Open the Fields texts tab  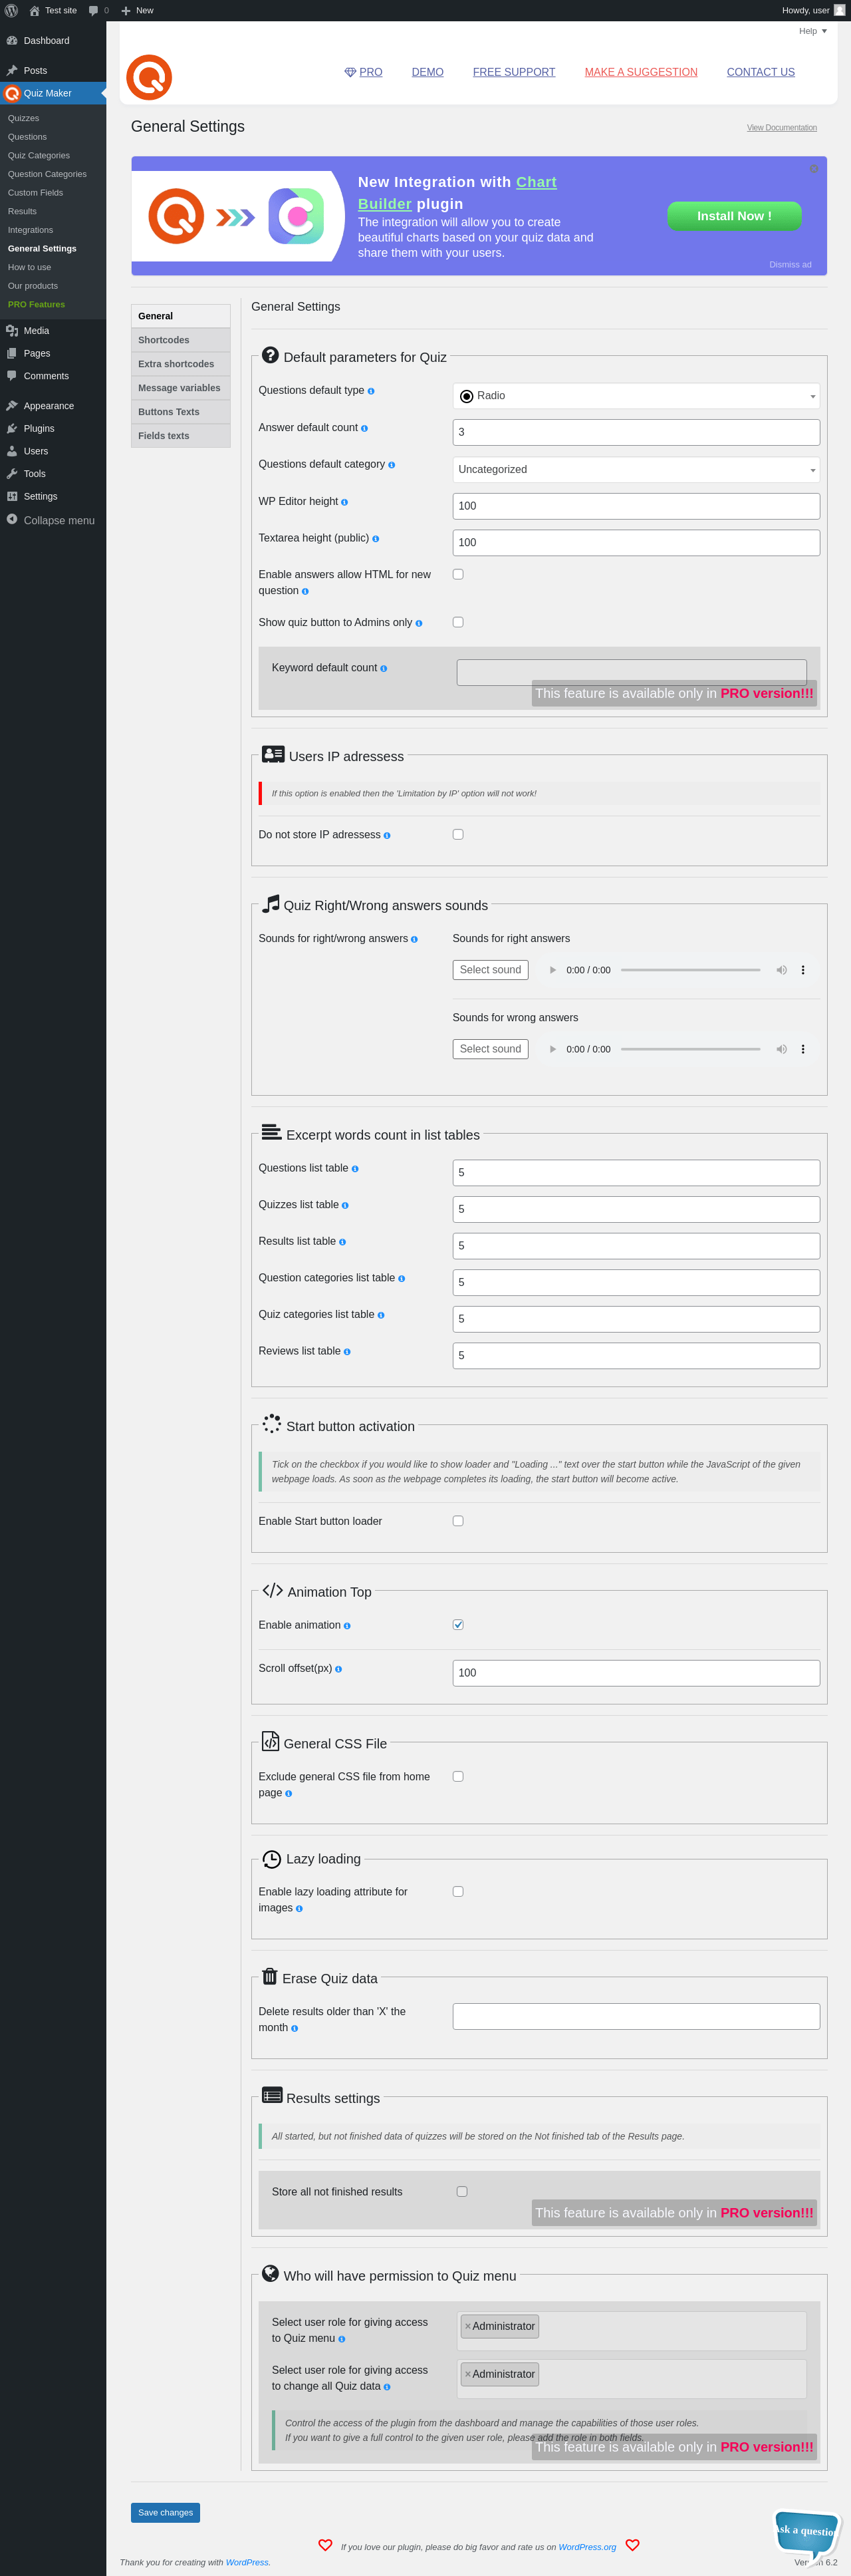(x=181, y=436)
